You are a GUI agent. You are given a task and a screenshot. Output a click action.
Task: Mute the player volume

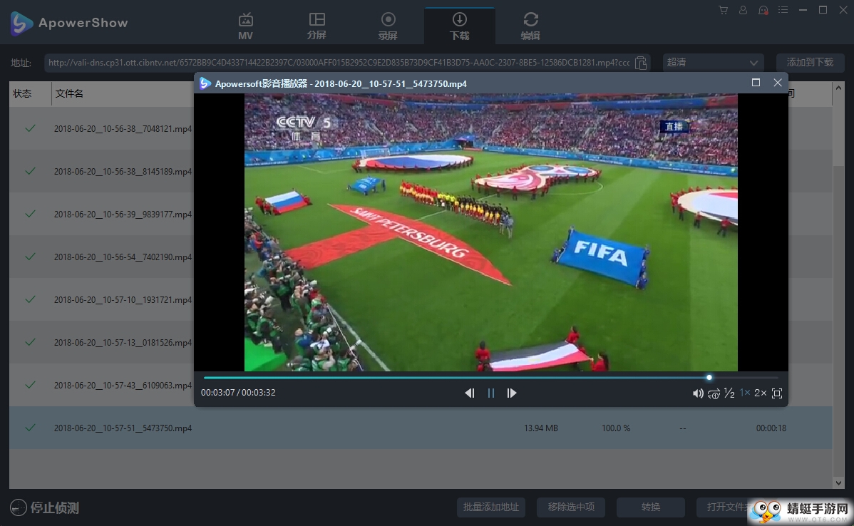pyautogui.click(x=698, y=393)
